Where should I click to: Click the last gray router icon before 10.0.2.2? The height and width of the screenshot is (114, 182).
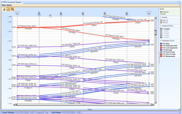[x=127, y=13]
